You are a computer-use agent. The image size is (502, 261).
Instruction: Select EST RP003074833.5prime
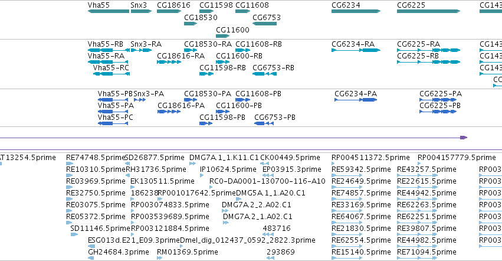pyautogui.click(x=170, y=205)
